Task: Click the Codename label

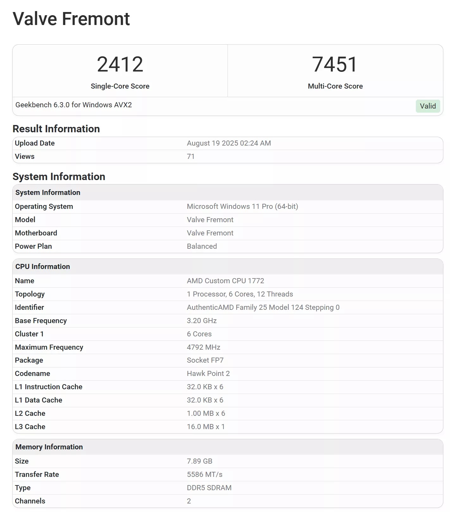Action: point(32,373)
